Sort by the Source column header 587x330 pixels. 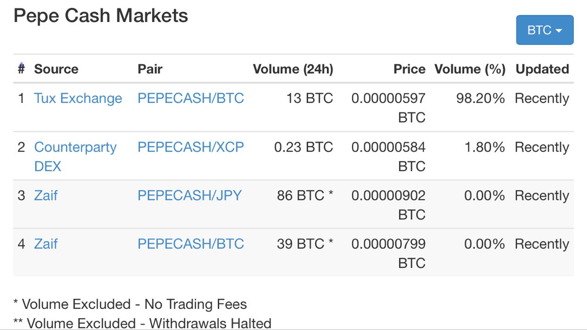tap(56, 69)
